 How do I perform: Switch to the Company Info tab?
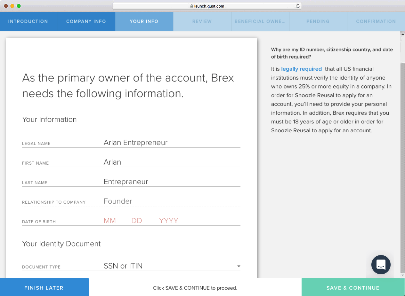click(x=86, y=21)
